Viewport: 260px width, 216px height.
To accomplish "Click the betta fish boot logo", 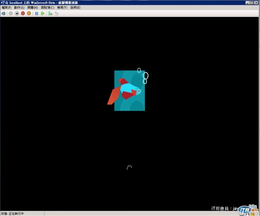I will (x=128, y=90).
